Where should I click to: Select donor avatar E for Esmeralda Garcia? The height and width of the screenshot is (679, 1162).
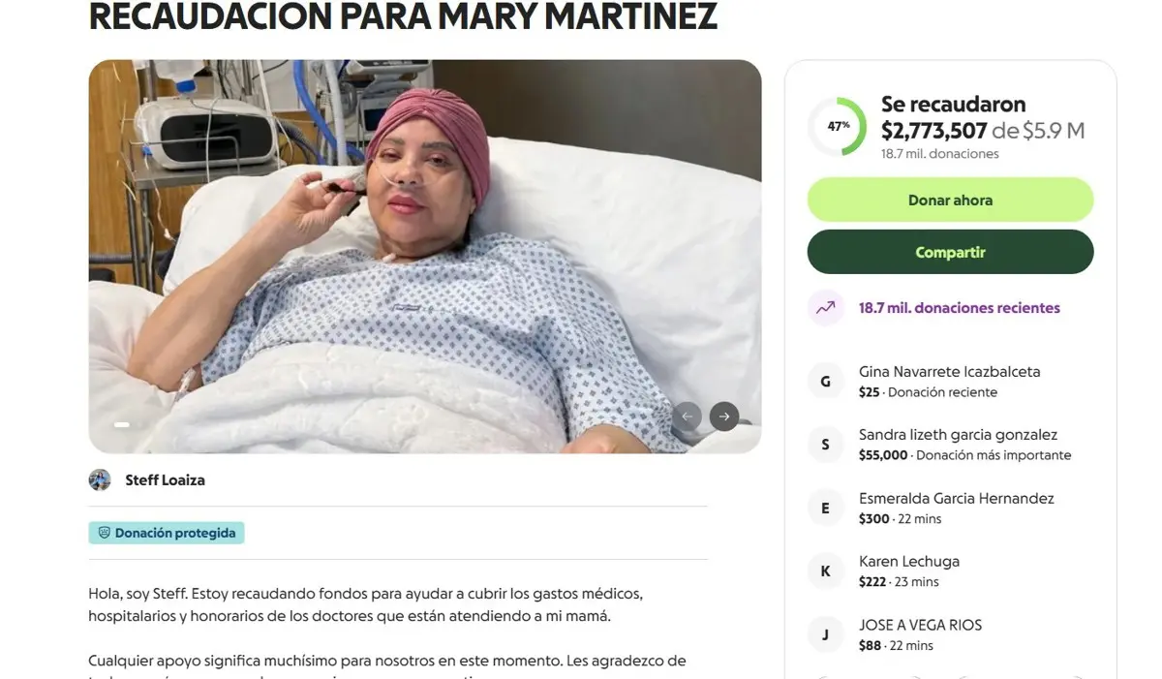[x=825, y=509]
